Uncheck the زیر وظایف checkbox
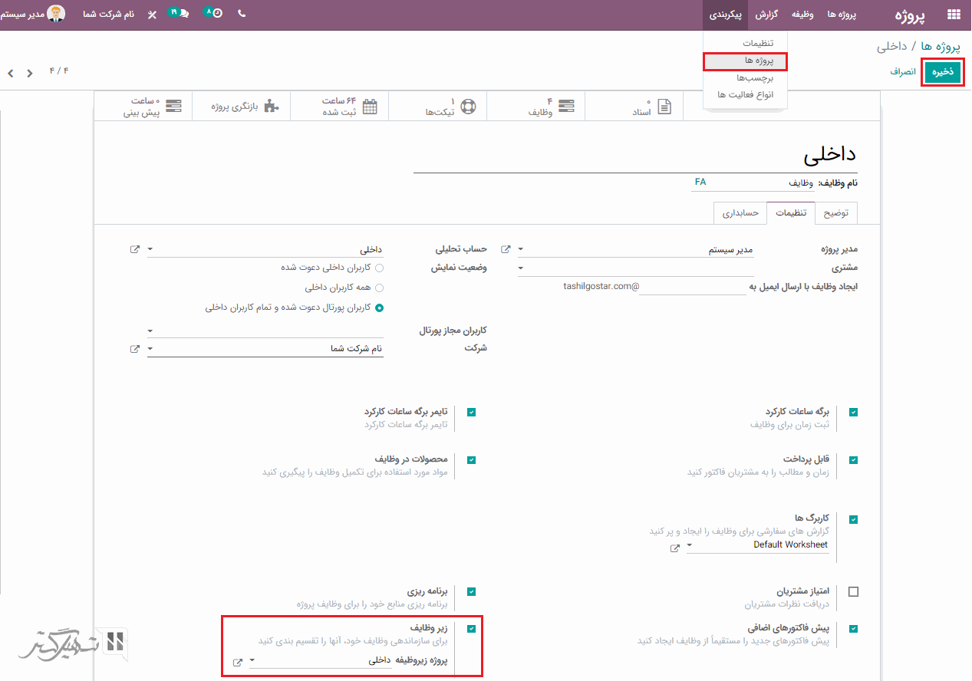972x681 pixels. click(471, 629)
